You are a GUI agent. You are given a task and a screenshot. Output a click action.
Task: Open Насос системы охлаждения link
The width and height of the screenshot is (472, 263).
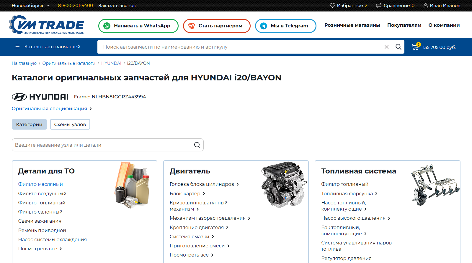(53, 240)
